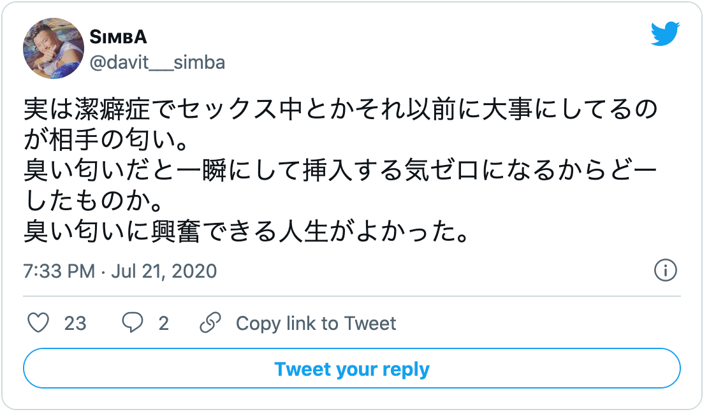Click the first line of tweet text
The width and height of the screenshot is (709, 414).
tap(340, 110)
